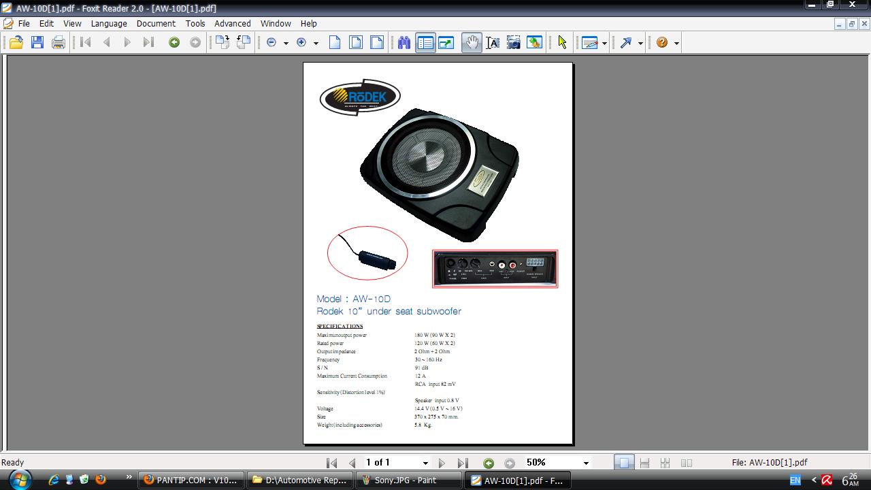
Task: Select the Text selection tool
Action: pyautogui.click(x=493, y=43)
